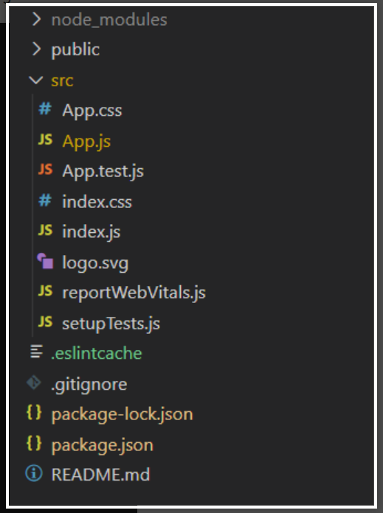Expand the node_modules folder chevron
This screenshot has width=383, height=513.
point(36,19)
